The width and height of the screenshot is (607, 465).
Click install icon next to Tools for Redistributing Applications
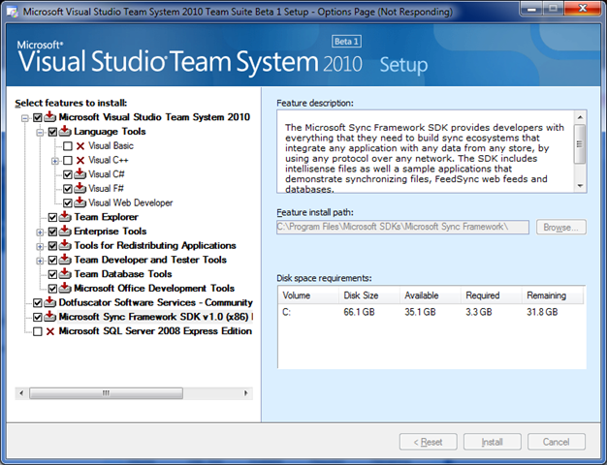point(65,245)
